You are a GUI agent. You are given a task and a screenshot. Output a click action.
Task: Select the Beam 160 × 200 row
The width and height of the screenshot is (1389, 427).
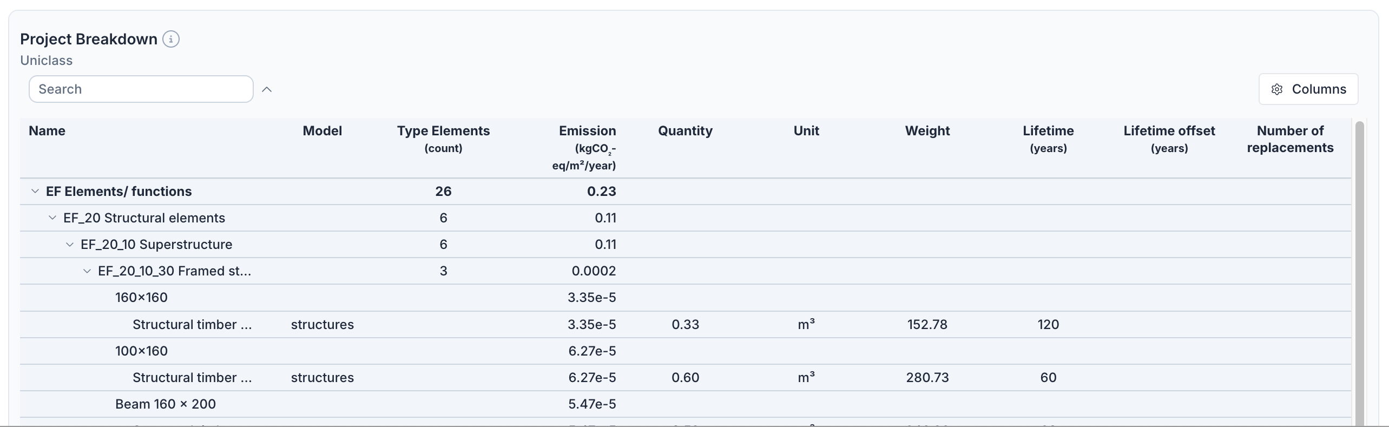pyautogui.click(x=686, y=404)
